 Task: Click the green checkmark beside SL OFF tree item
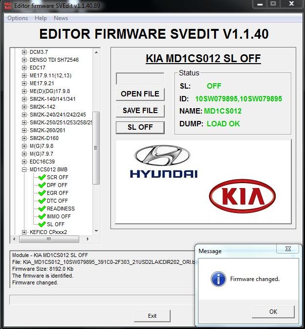42,224
